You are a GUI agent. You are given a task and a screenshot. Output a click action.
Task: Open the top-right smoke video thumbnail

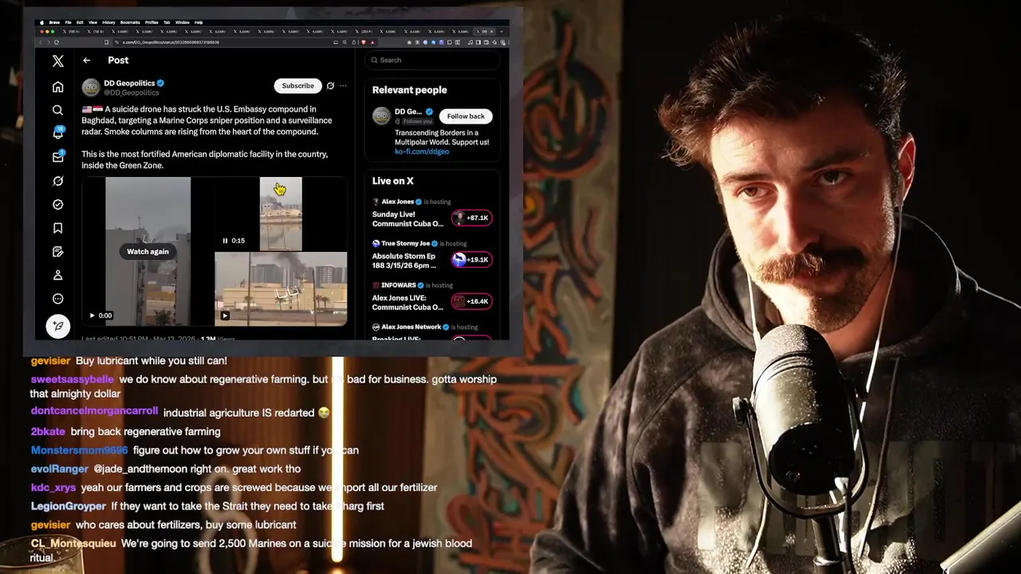[281, 214]
